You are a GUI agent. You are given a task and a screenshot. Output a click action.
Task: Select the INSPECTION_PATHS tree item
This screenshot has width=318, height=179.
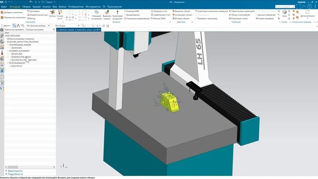click(x=21, y=57)
